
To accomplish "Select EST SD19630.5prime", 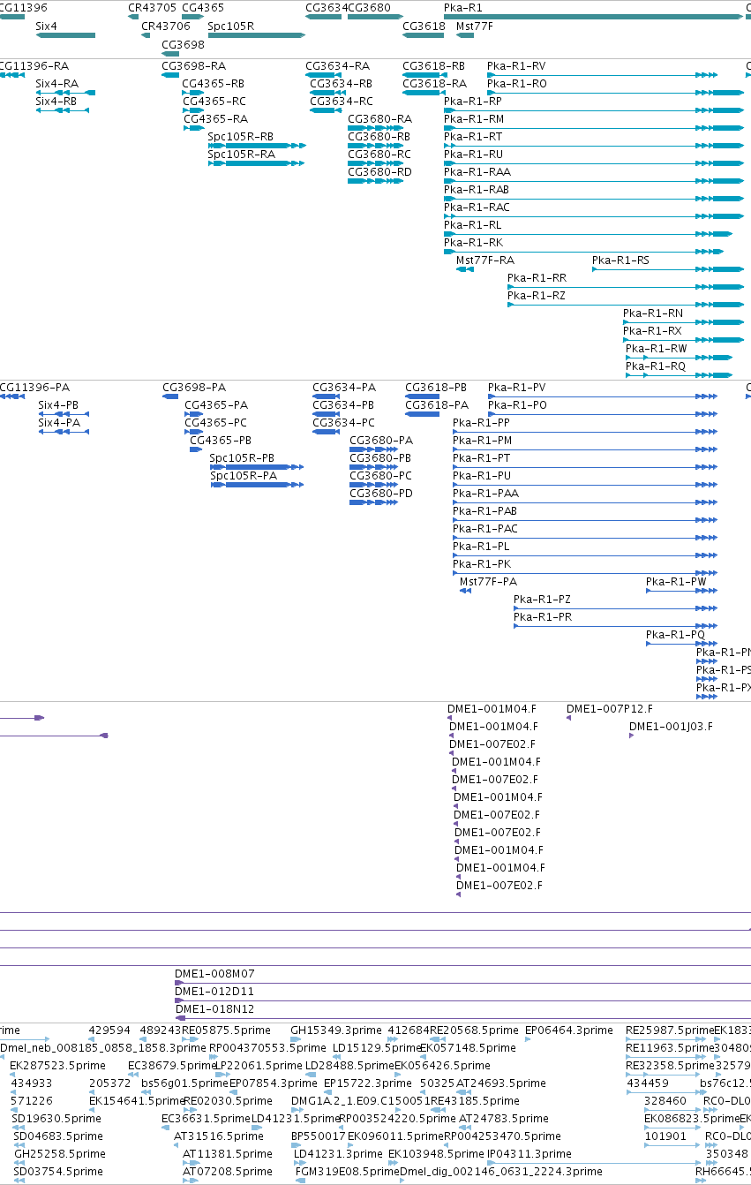I will point(57,1119).
